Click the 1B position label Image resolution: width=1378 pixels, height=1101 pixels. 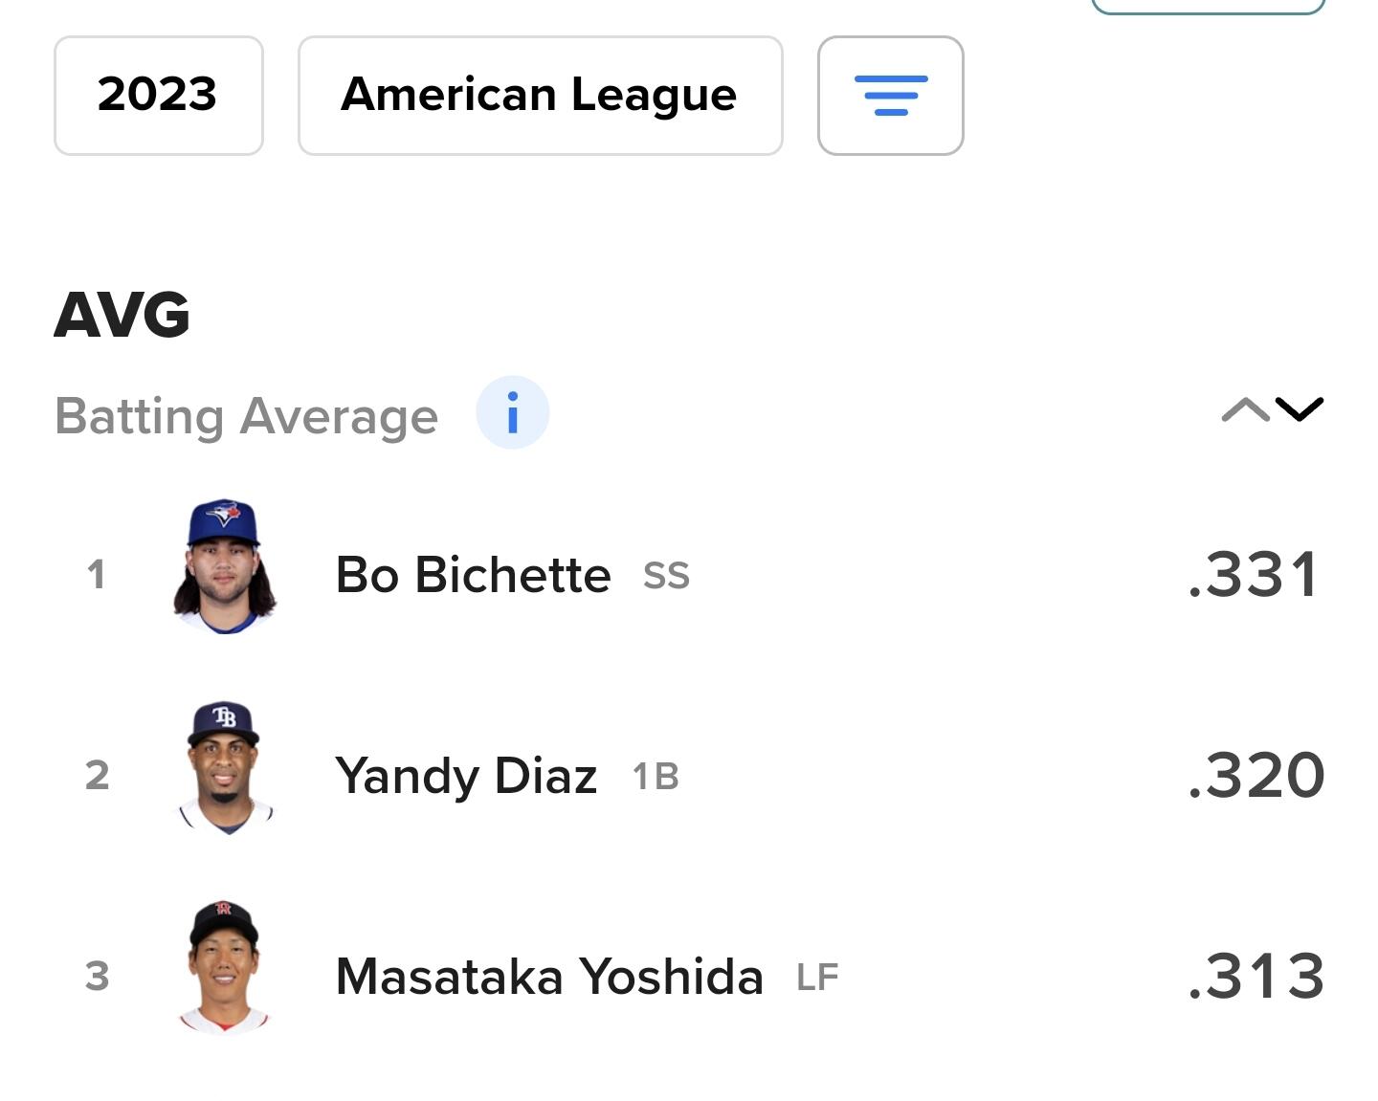click(656, 777)
